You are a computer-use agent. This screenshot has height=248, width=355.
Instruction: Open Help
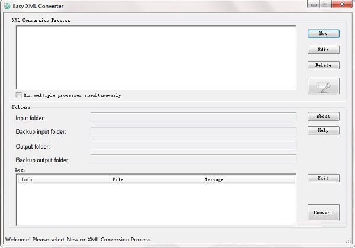tap(323, 130)
